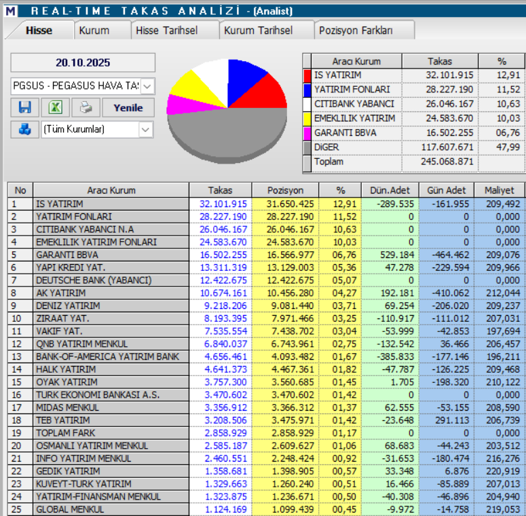Select DEUTSCHE BANK (YABANCI) row

[266, 280]
